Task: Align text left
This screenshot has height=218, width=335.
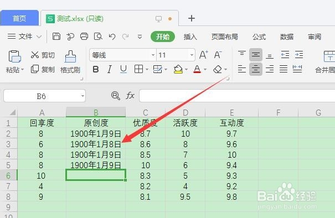Action: coord(242,69)
